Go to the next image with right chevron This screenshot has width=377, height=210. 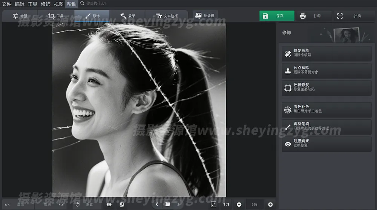[x=179, y=204]
